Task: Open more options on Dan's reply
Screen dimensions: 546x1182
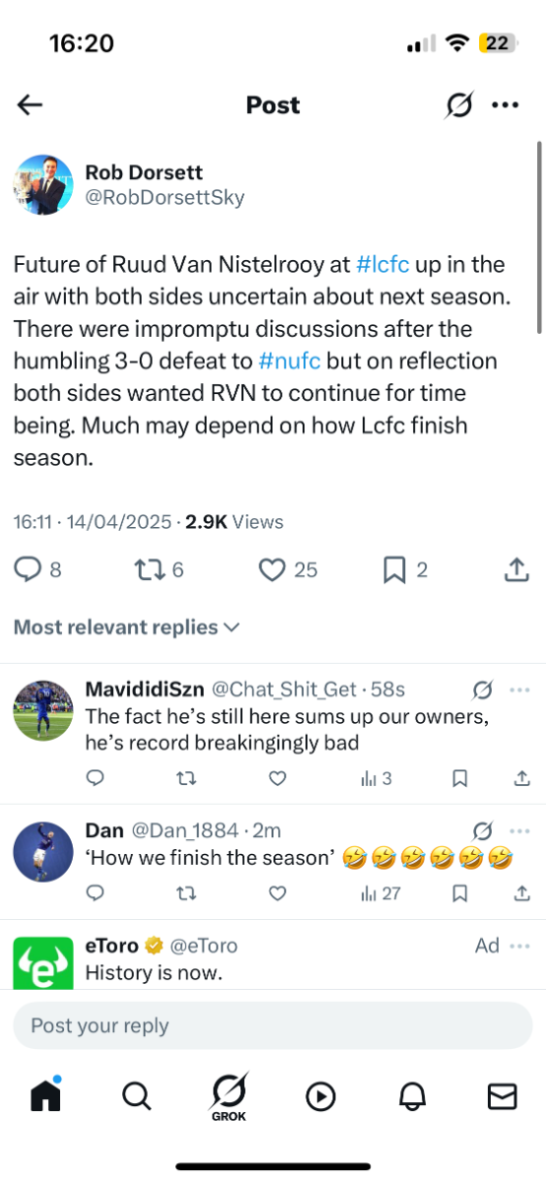Action: [x=519, y=830]
